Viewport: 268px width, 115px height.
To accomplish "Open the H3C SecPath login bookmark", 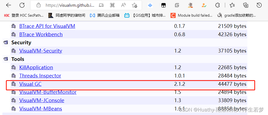I will pos(24,15).
